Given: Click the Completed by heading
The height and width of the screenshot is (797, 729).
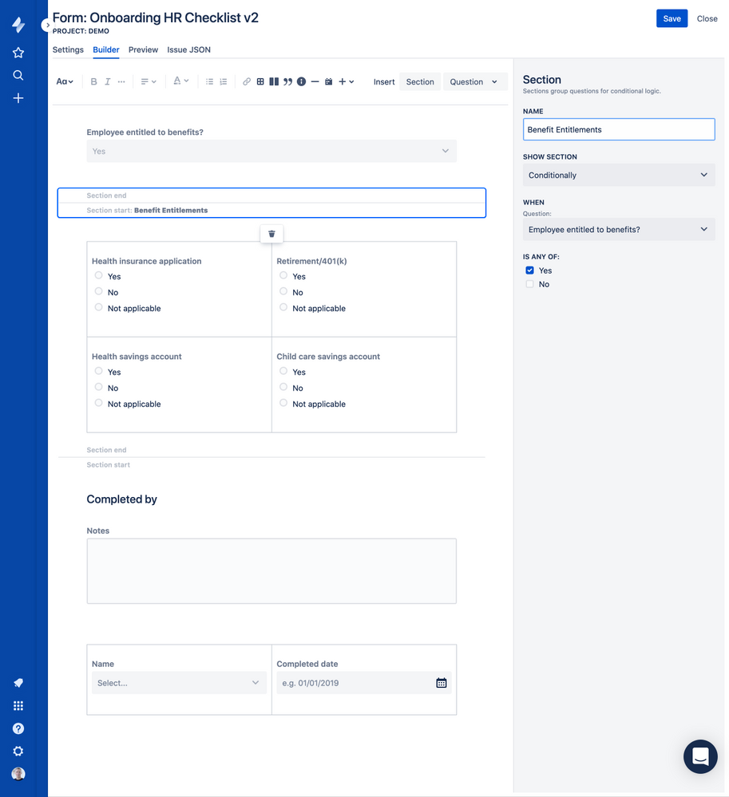Looking at the screenshot, I should click(x=121, y=499).
